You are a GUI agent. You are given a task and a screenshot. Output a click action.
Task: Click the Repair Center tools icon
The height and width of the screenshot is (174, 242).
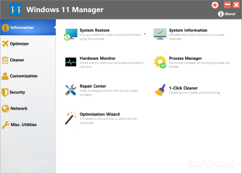click(x=71, y=90)
